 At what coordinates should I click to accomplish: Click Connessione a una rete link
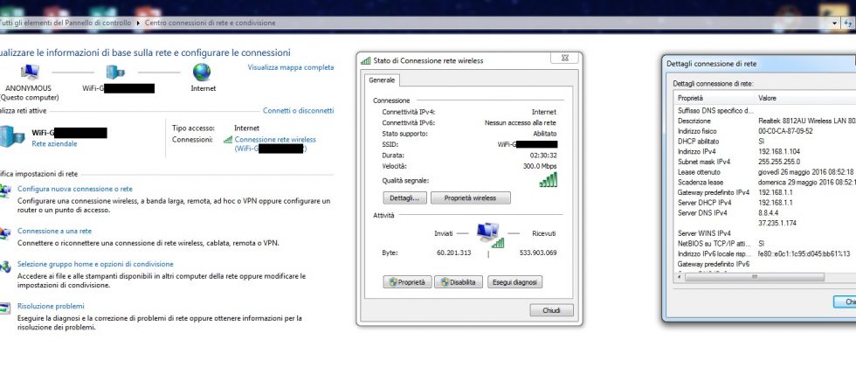[x=54, y=231]
